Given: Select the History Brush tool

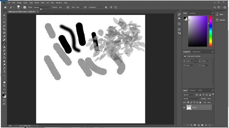Looking at the screenshot, I should coord(4,50).
